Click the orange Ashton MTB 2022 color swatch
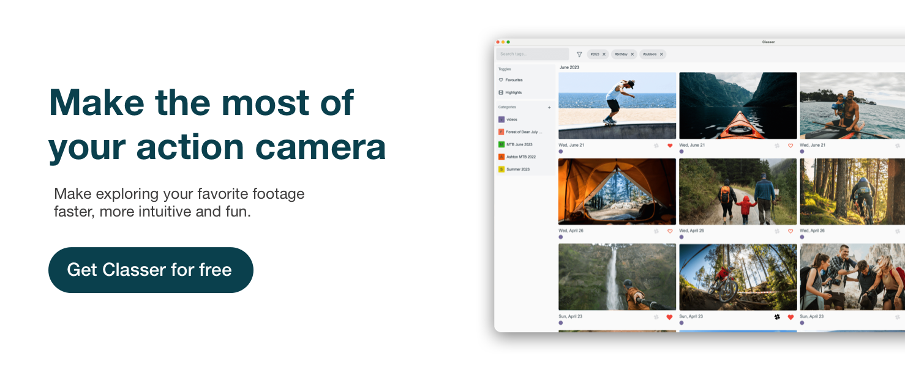This screenshot has width=905, height=367. pos(501,157)
